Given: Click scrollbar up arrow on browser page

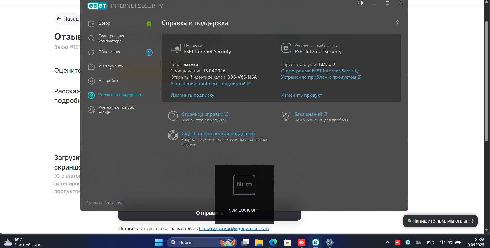Looking at the screenshot, I should 486,2.
